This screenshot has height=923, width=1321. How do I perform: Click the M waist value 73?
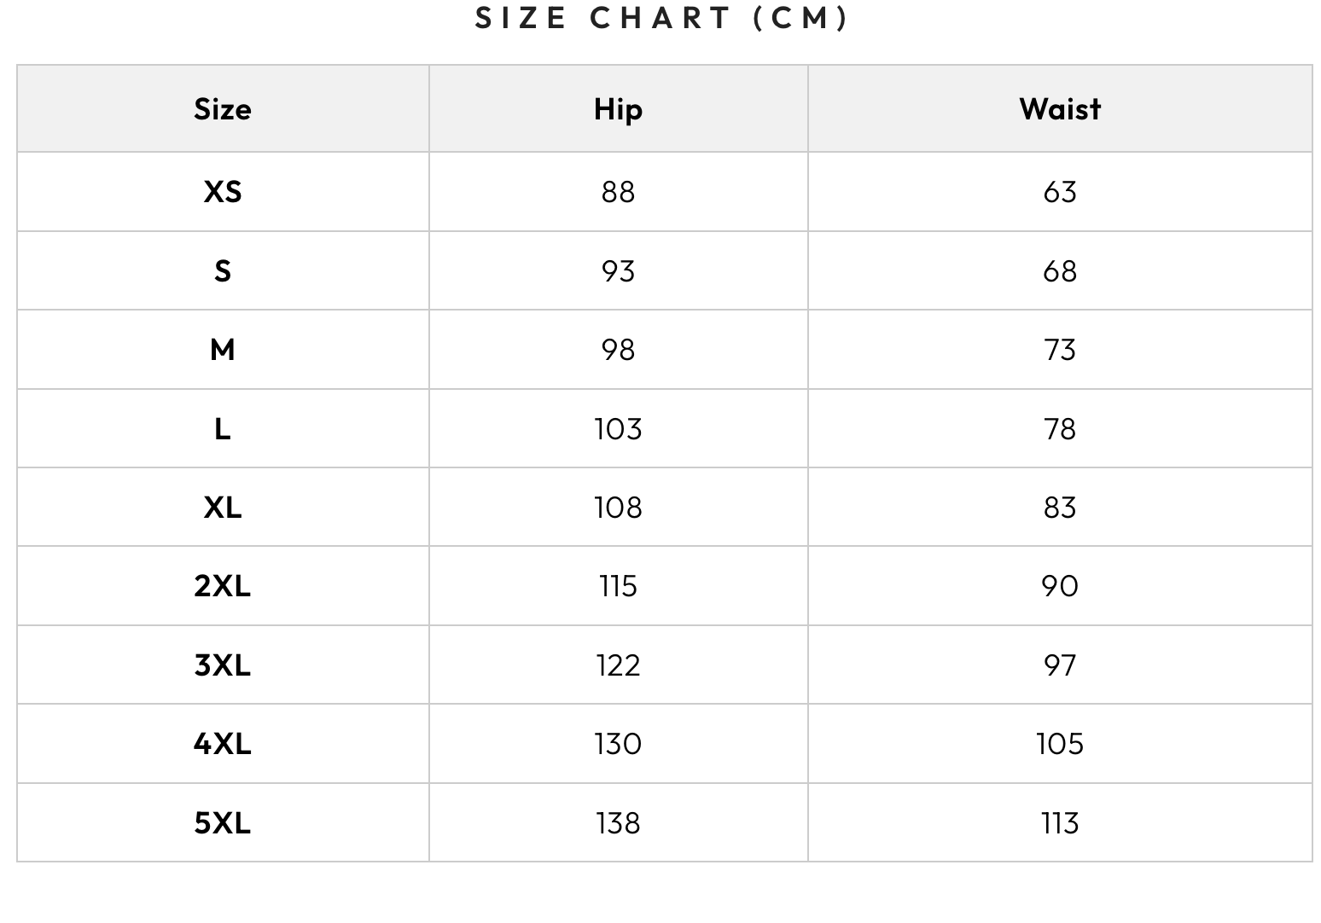click(x=1060, y=350)
